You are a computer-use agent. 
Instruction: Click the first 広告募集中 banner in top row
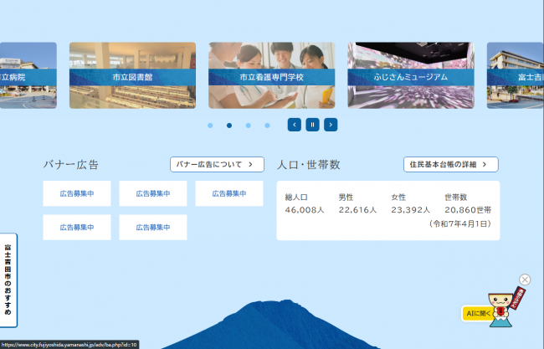[77, 193]
